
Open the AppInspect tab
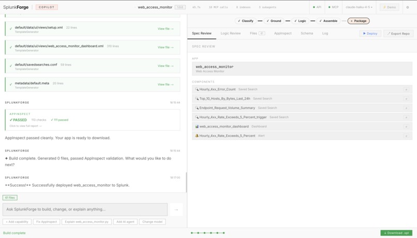click(282, 34)
